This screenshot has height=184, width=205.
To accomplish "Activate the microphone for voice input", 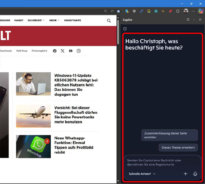I will click(x=195, y=174).
